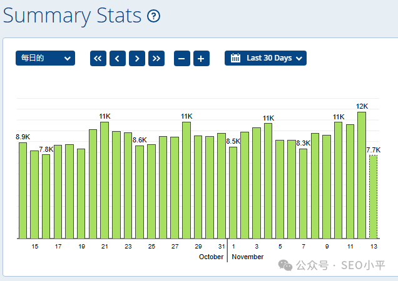Go to the previous period with the single left arrow
The height and width of the screenshot is (281, 398).
[118, 59]
